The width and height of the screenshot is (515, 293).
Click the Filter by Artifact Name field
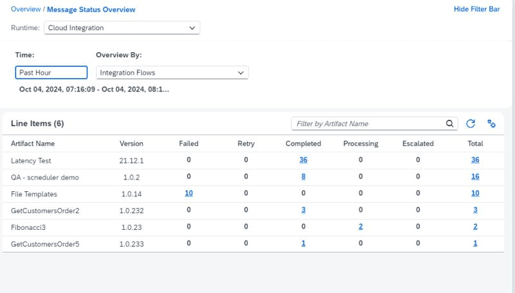[x=375, y=124]
